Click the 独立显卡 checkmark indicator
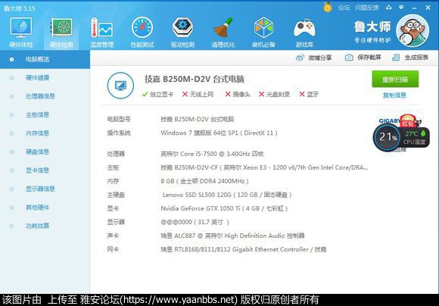 point(157,95)
